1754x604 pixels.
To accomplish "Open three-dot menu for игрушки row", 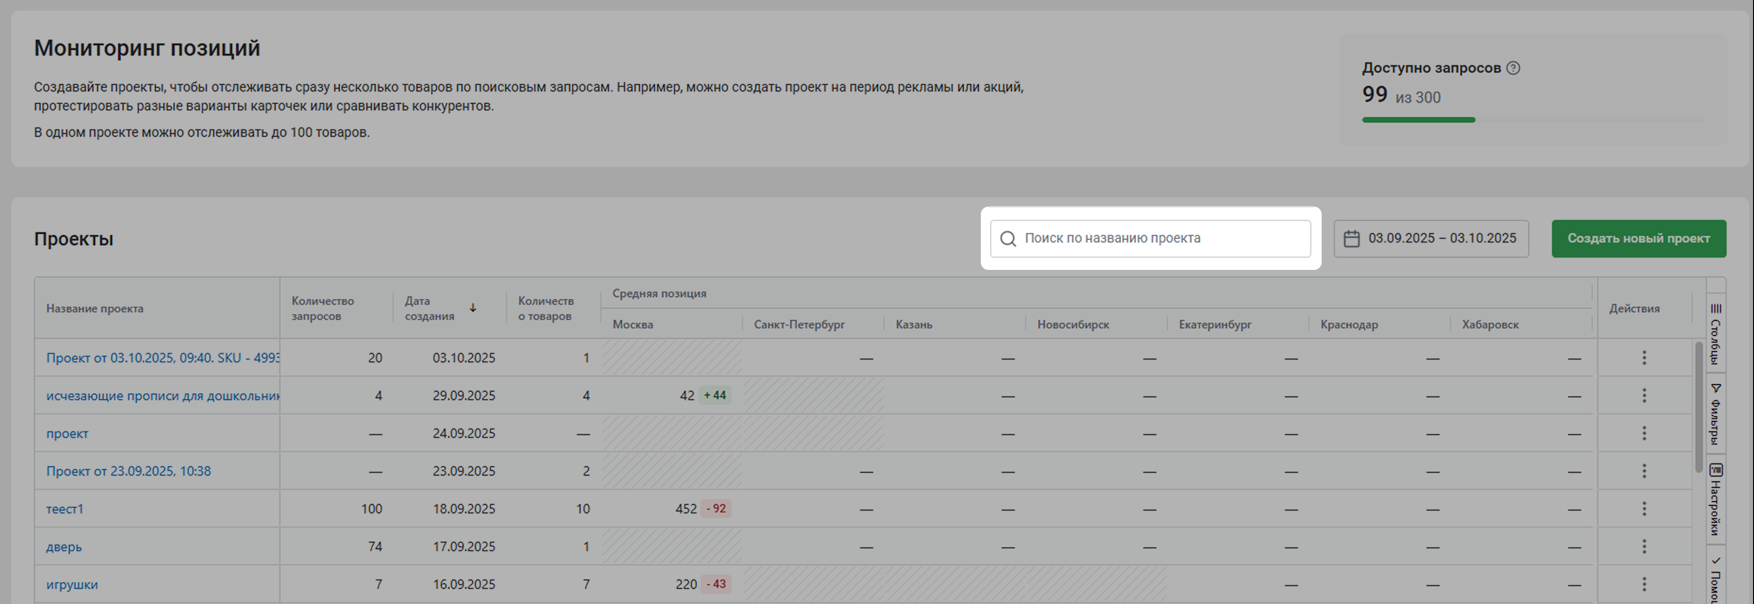I will coord(1644,584).
